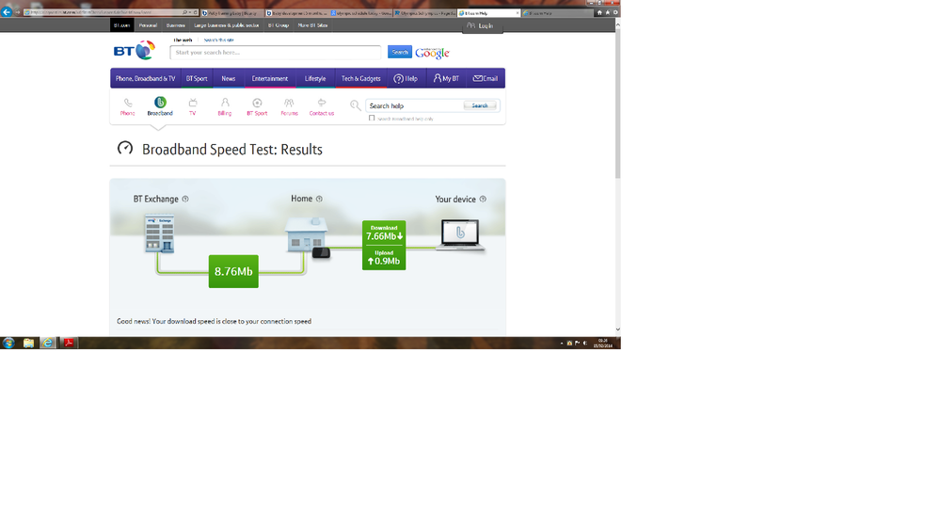The width and height of the screenshot is (940, 529).
Task: Click browser Home icon
Action: tap(598, 12)
